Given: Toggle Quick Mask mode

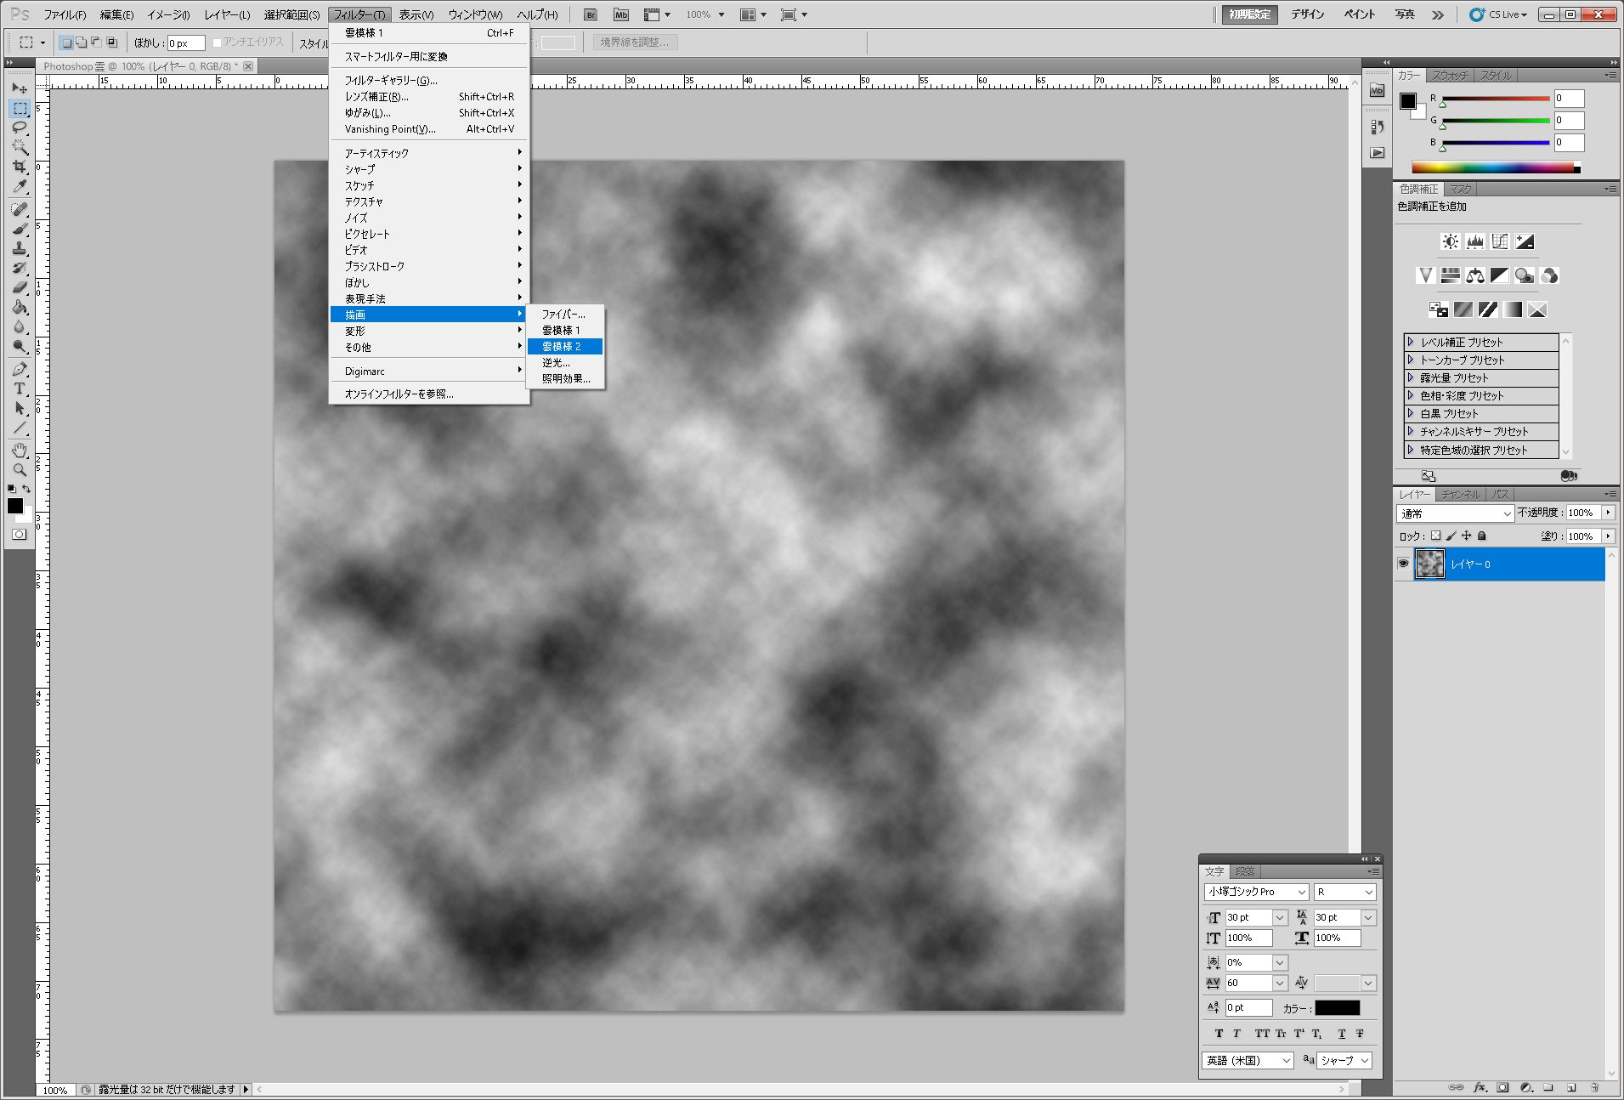Looking at the screenshot, I should click(x=20, y=535).
